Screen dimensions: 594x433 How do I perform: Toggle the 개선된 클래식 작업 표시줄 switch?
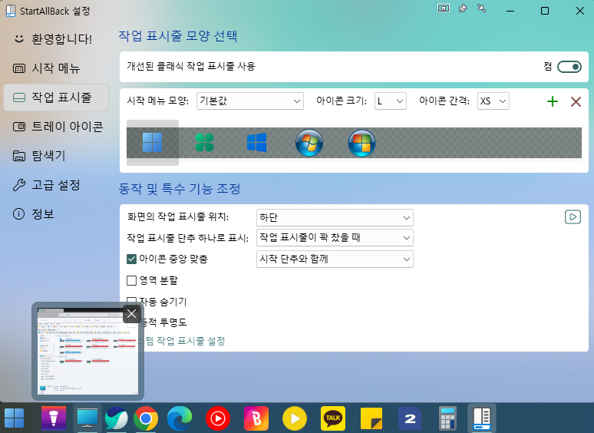point(569,67)
